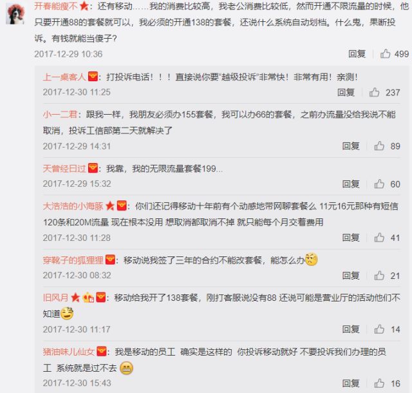Like 穿靴子的狐狸狸's reply with 21 likes
Viewport: 412px width, 393px height.
click(379, 276)
